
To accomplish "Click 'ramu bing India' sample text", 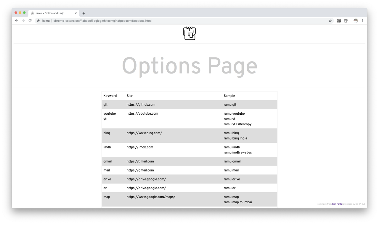I will [x=235, y=138].
